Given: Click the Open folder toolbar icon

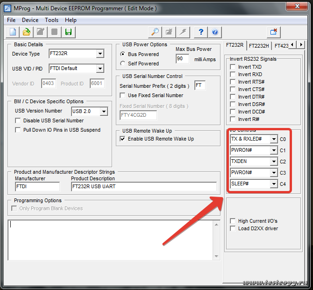Looking at the screenshot, I should tap(27, 32).
